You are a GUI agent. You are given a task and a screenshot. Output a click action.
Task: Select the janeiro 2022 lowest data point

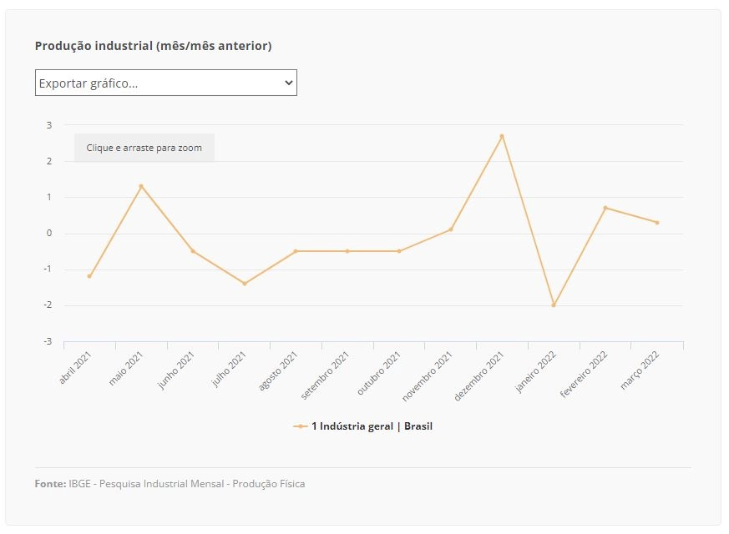[554, 305]
